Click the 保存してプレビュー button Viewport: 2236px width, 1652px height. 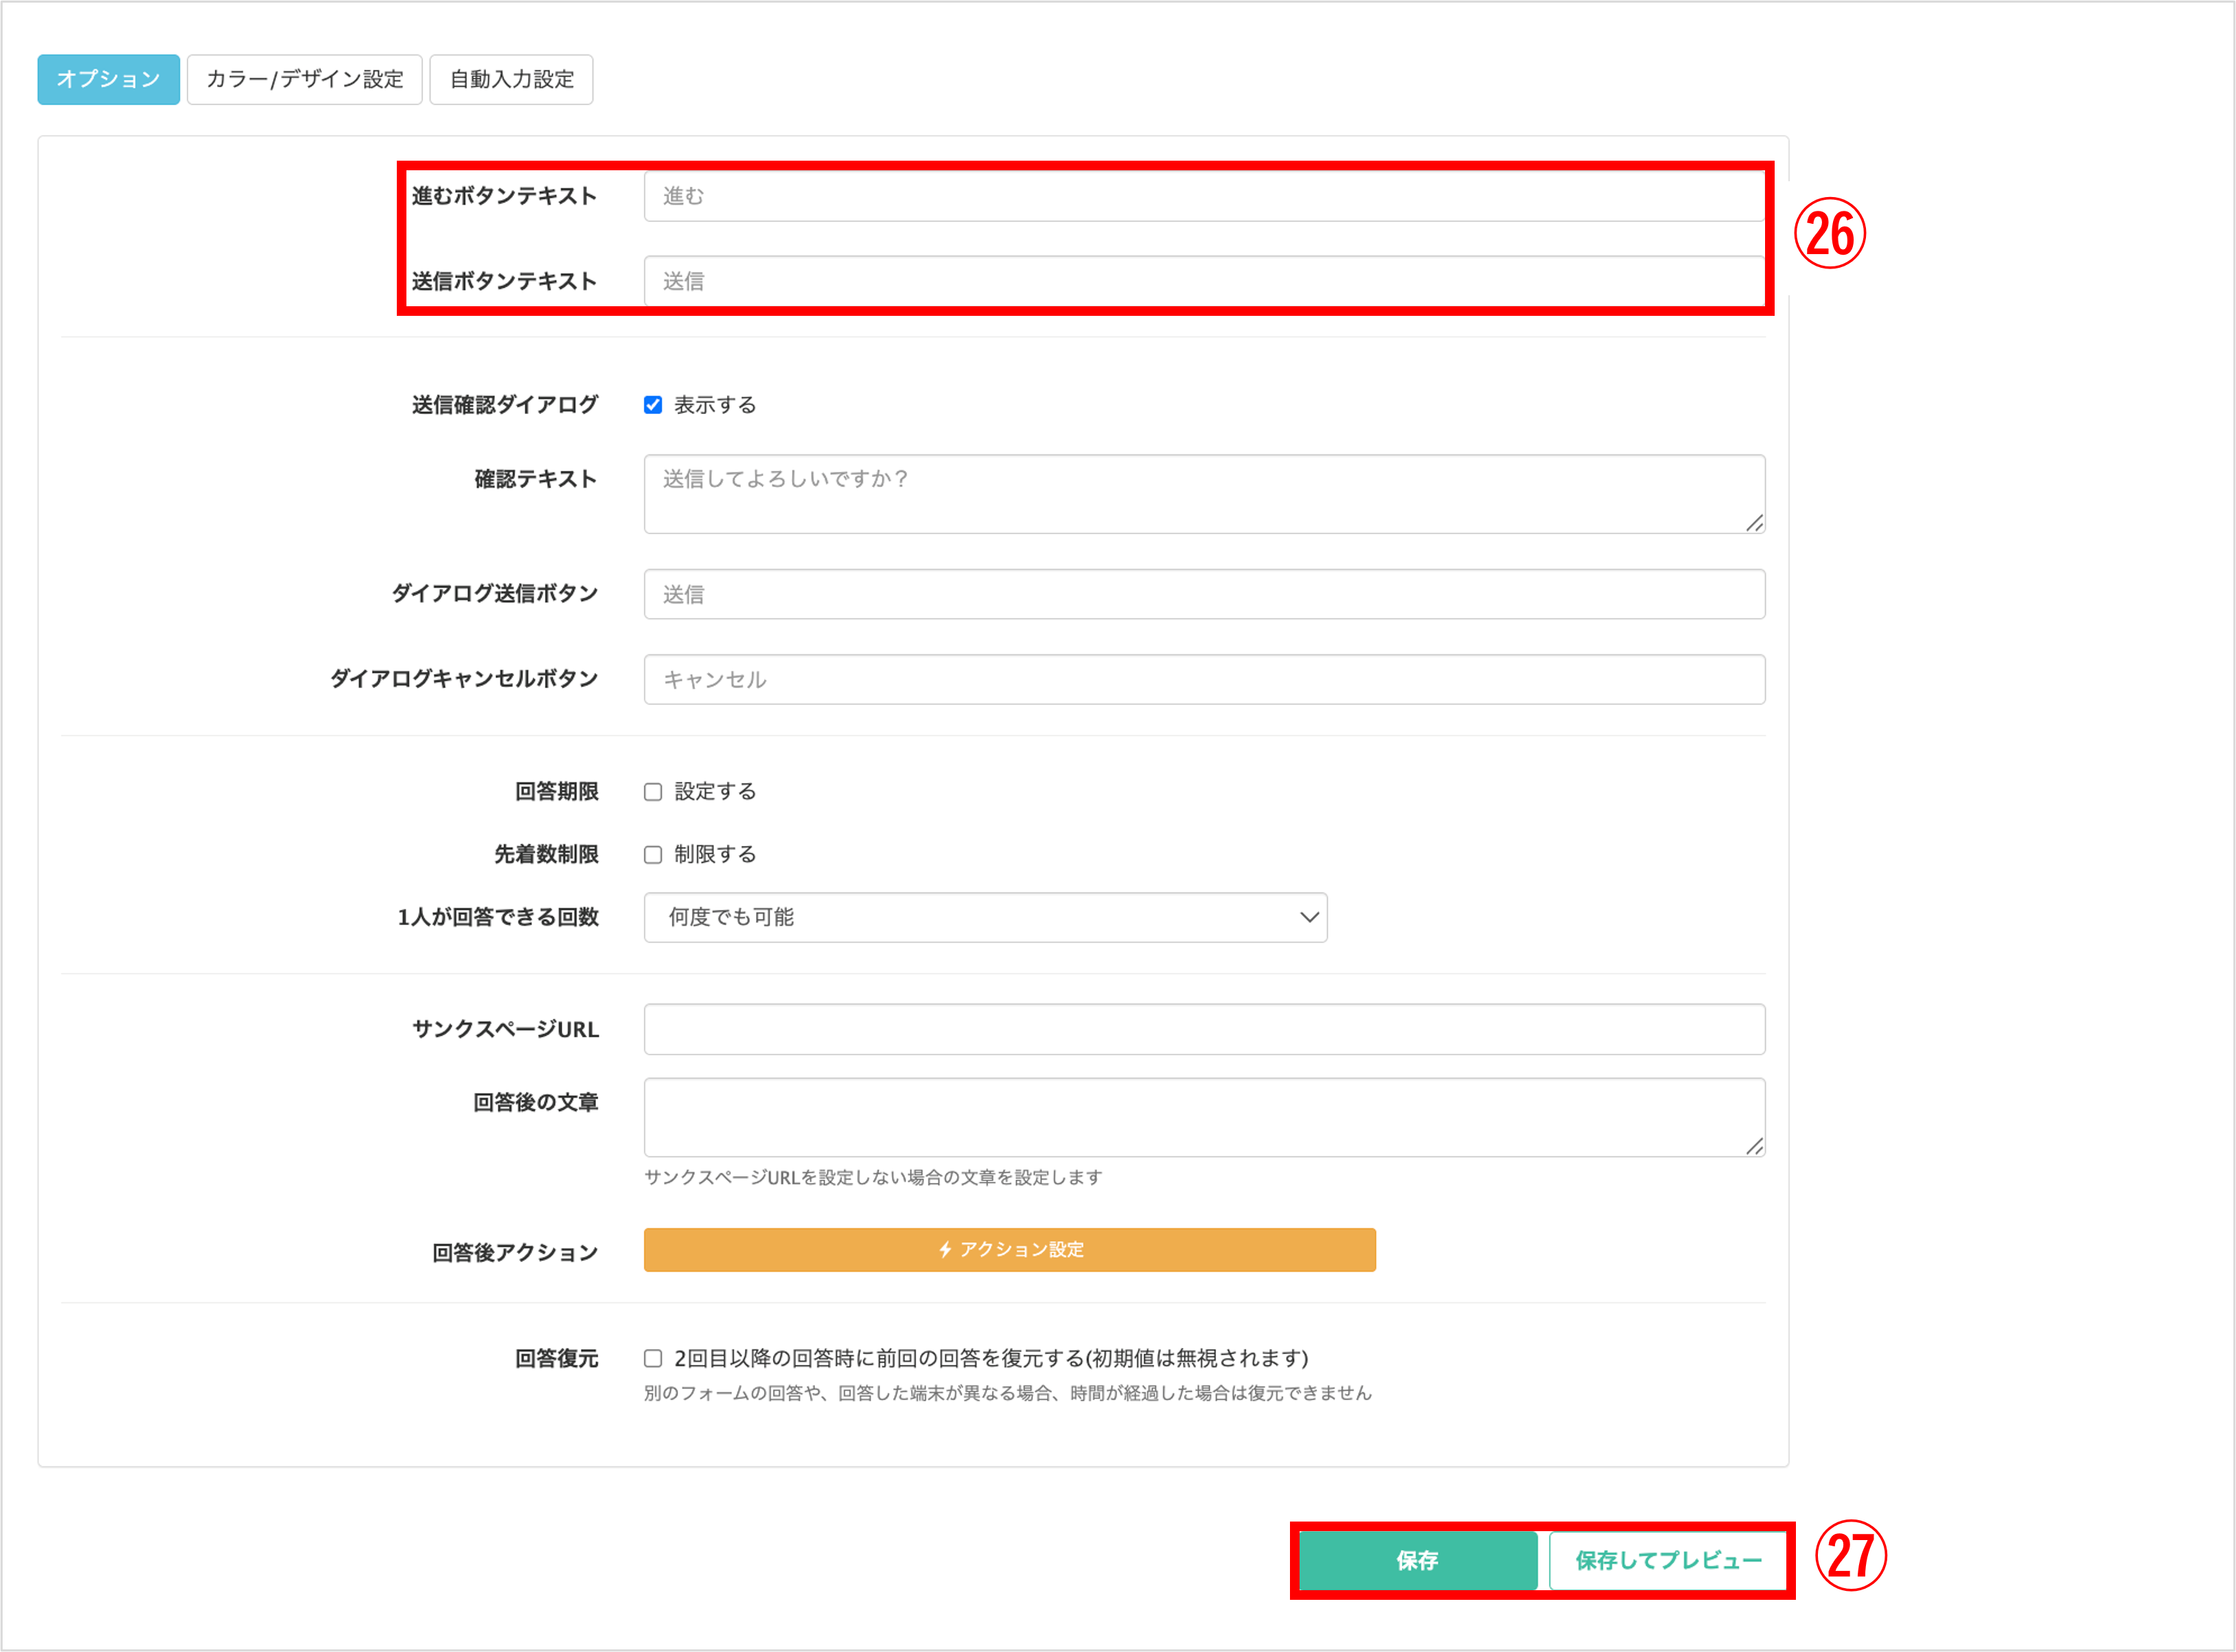coord(1667,1560)
